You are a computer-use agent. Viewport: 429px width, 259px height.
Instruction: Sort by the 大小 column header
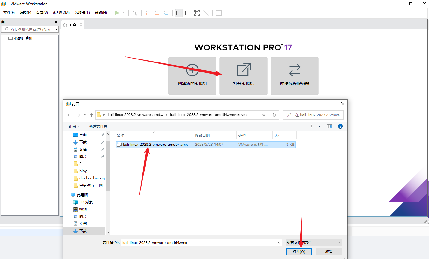pos(284,136)
